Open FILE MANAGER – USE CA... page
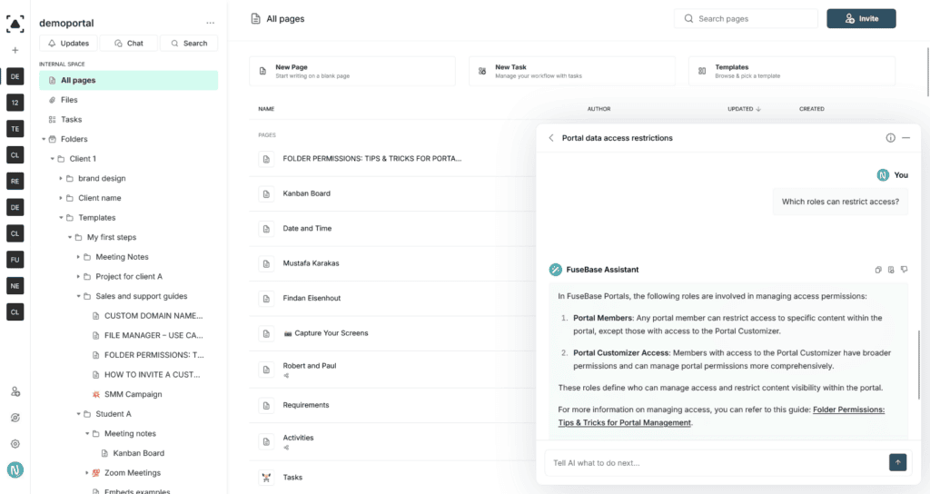 [x=153, y=335]
